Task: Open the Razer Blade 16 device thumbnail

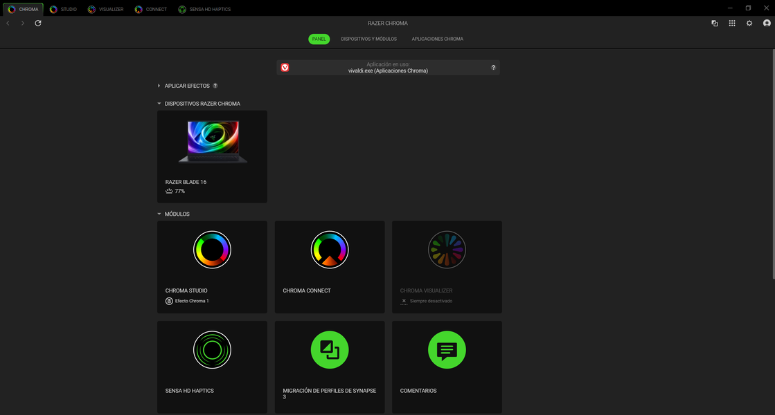Action: pyautogui.click(x=213, y=142)
